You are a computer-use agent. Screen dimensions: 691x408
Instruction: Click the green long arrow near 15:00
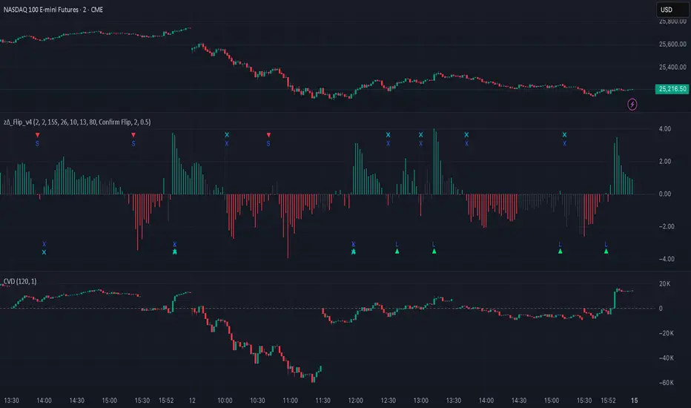tap(560, 251)
